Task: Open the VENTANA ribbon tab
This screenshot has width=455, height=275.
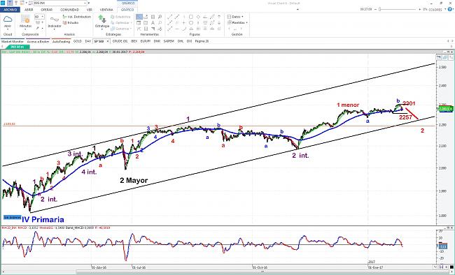Action: (106, 10)
